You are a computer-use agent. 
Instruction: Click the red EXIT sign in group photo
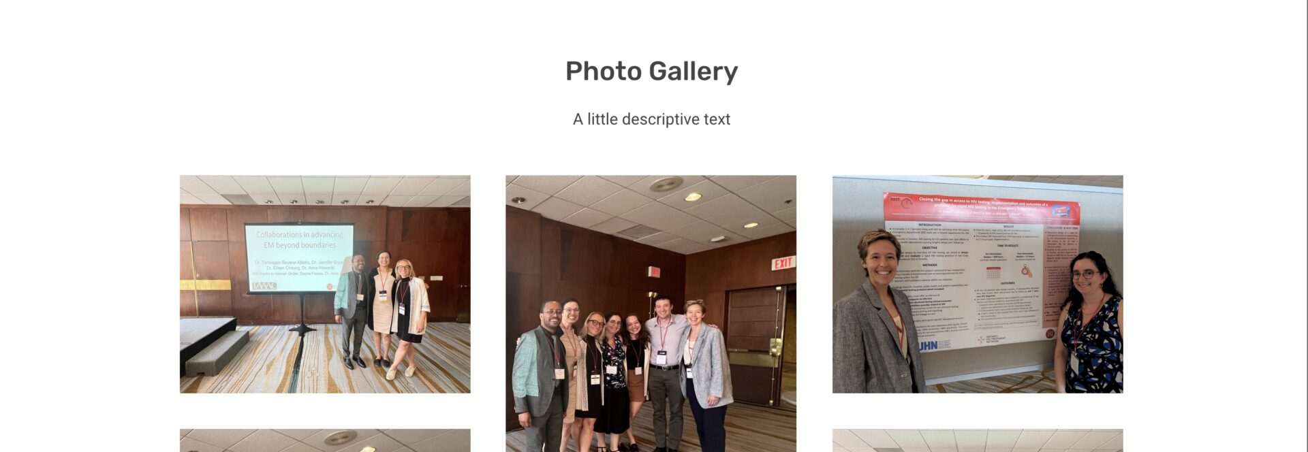point(783,263)
